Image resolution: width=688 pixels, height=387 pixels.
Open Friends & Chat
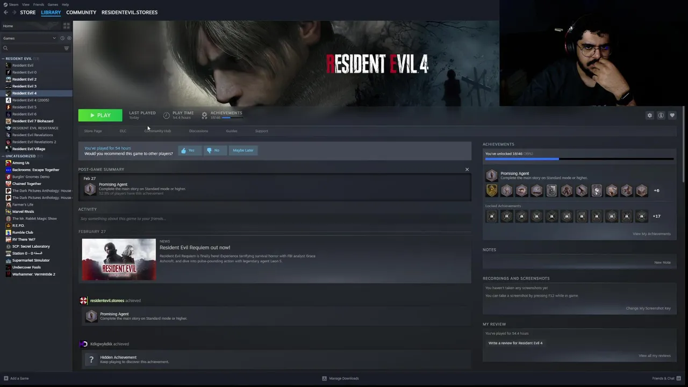click(x=666, y=378)
